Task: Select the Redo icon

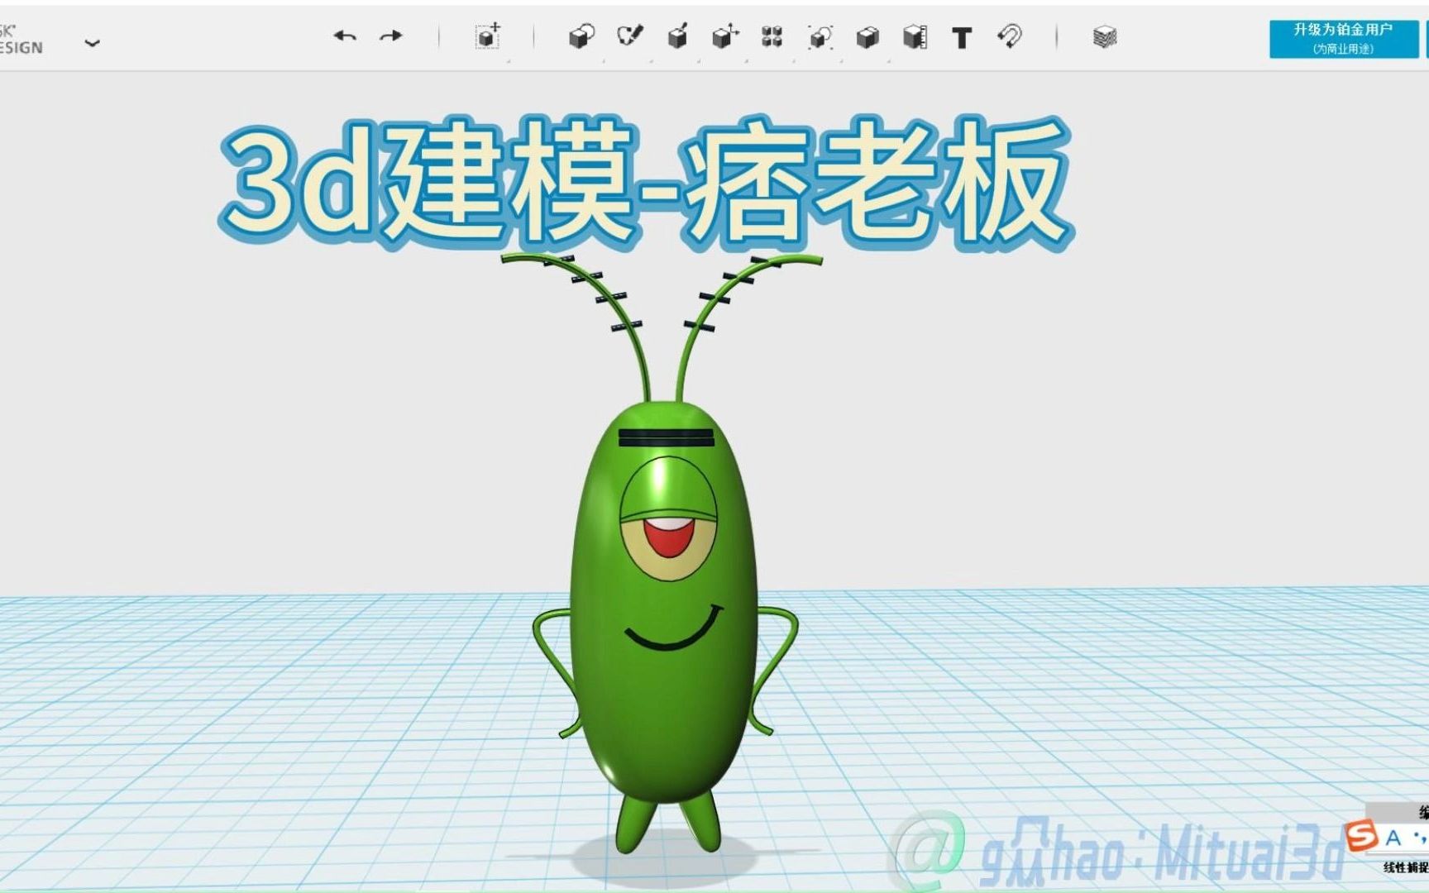Action: (389, 36)
